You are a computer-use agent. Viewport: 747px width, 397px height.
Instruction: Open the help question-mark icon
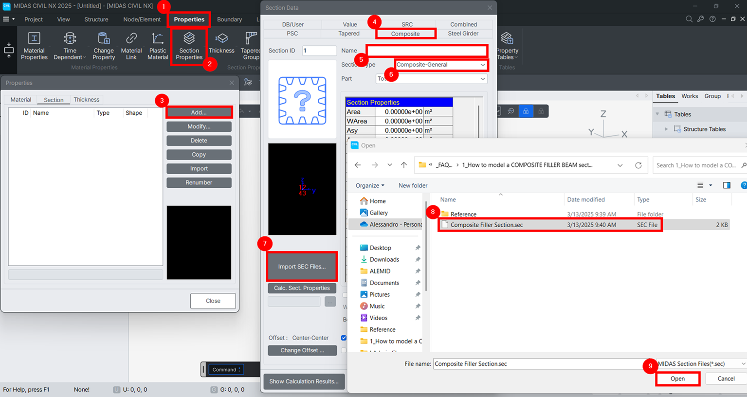coord(712,19)
